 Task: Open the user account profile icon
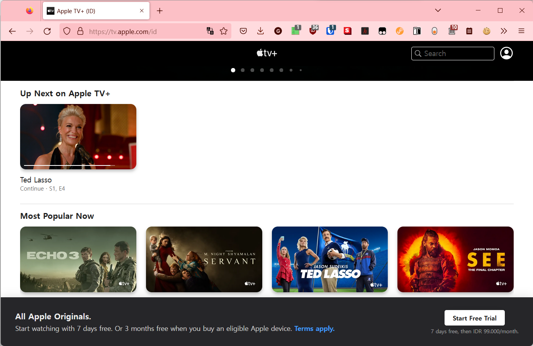pyautogui.click(x=506, y=53)
